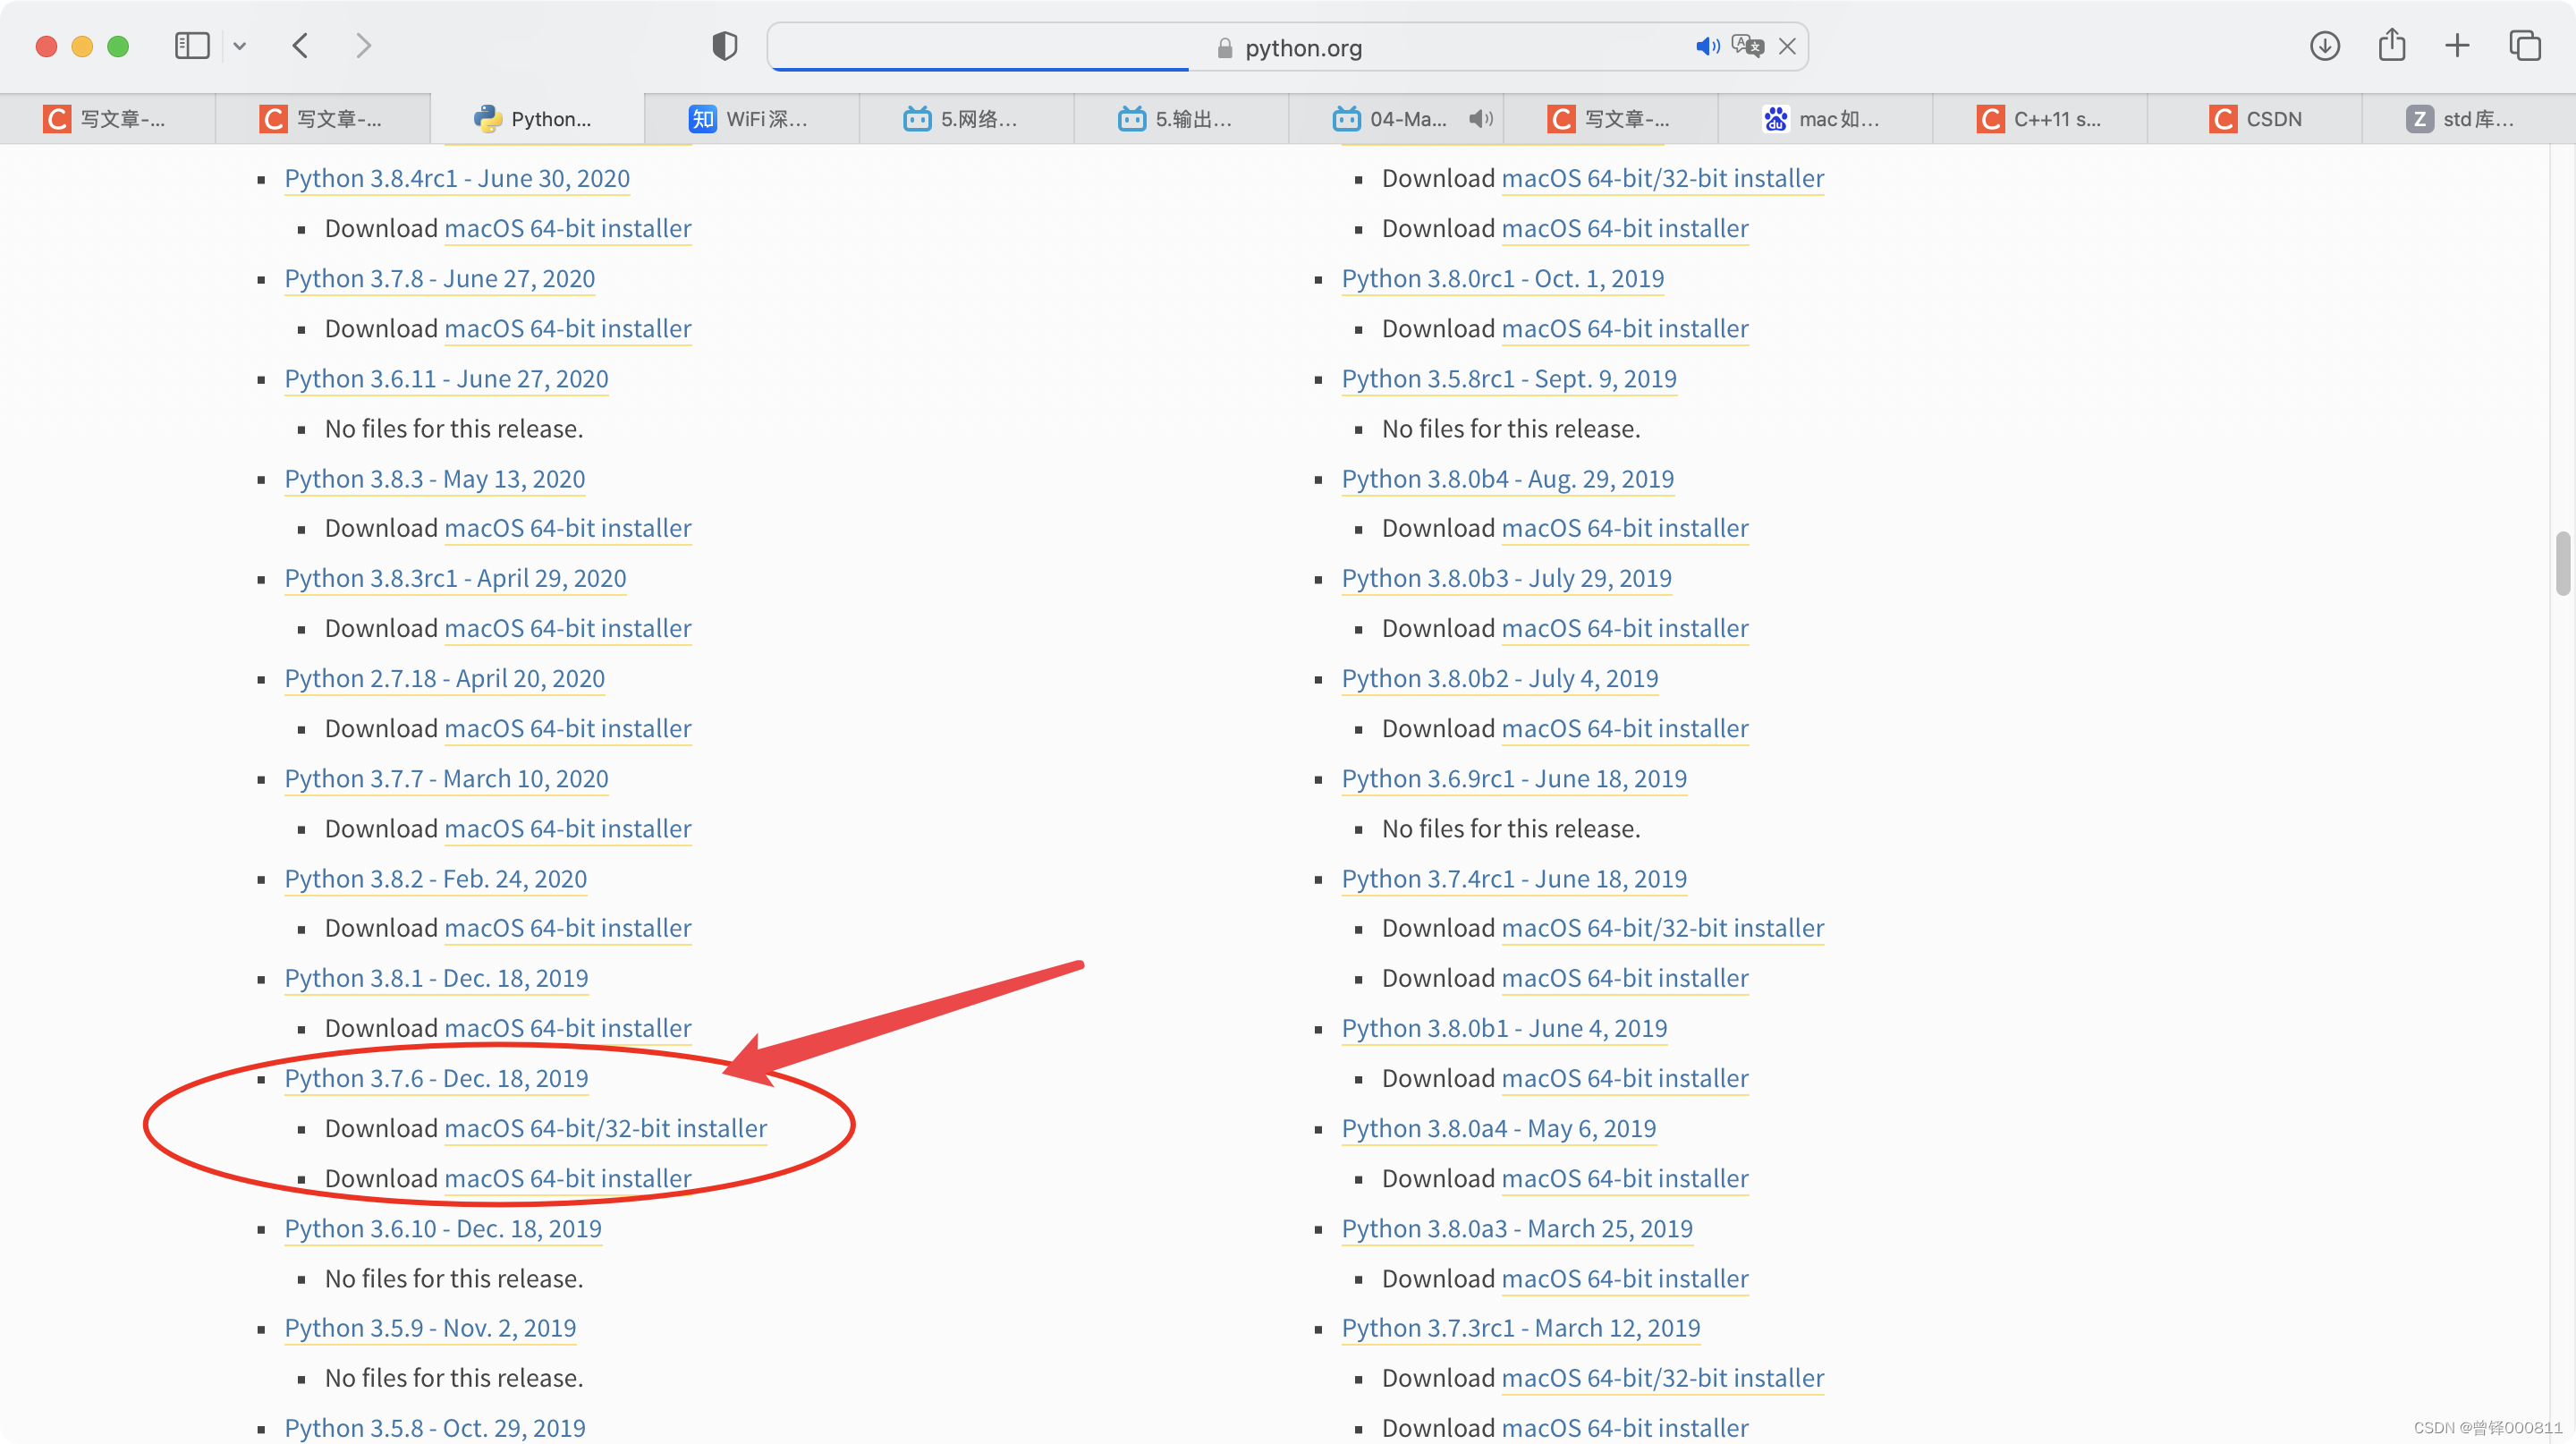Viewport: 2576px width, 1444px height.
Task: Open Python 3.8.0b1 - June 4, 2019 release
Action: point(1505,1028)
